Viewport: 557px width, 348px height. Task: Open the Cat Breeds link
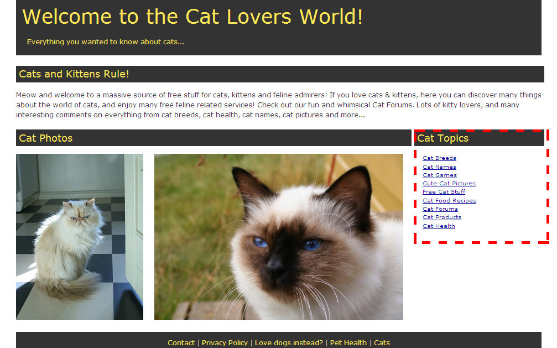coord(439,158)
